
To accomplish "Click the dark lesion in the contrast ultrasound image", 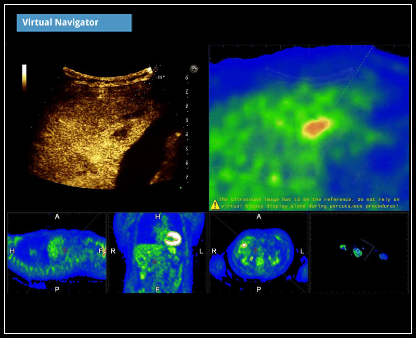I will pos(123,134).
